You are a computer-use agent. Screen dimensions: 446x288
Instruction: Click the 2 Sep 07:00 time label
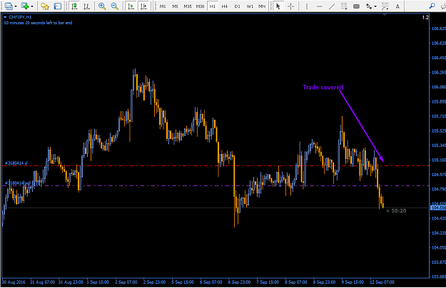tap(126, 282)
